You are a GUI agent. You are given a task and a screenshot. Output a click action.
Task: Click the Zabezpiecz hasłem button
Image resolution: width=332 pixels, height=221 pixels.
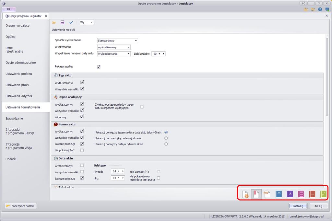click(21, 206)
